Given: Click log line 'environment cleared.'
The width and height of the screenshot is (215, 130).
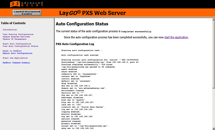Looking at the screenshot, I should [x=73, y=91].
